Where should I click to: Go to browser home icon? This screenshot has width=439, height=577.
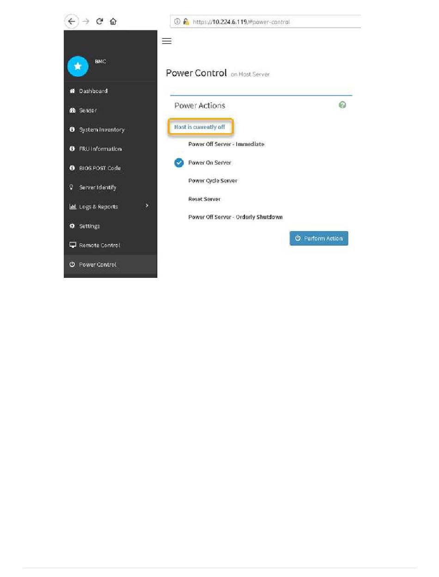pos(113,21)
